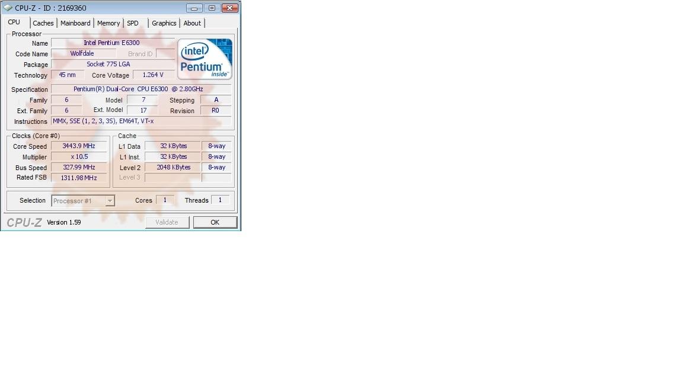The width and height of the screenshot is (683, 384).
Task: Click the Stepping value 'A'
Action: coord(216,100)
